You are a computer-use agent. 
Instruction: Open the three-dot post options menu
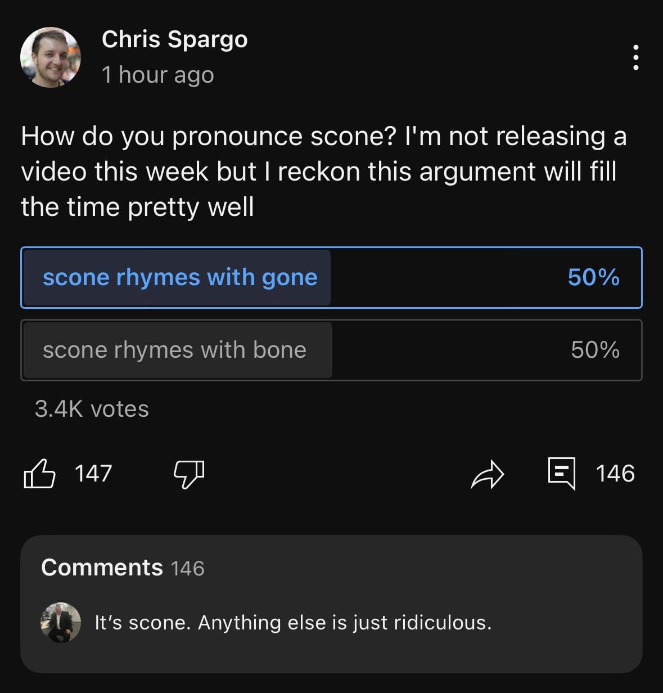click(635, 57)
